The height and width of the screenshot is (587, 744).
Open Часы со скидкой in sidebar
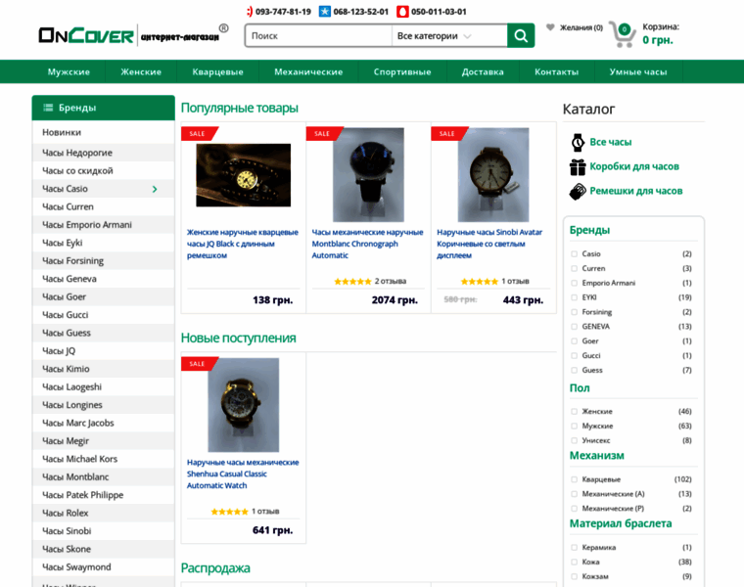tap(104, 170)
